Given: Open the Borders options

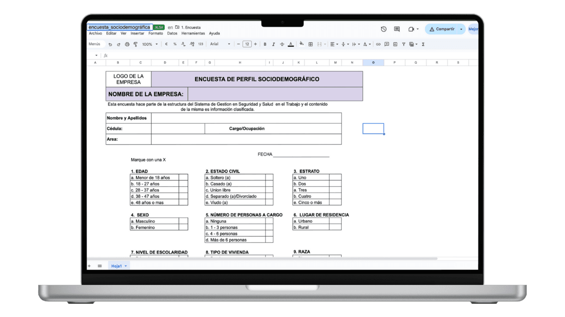Looking at the screenshot, I should click(x=310, y=44).
